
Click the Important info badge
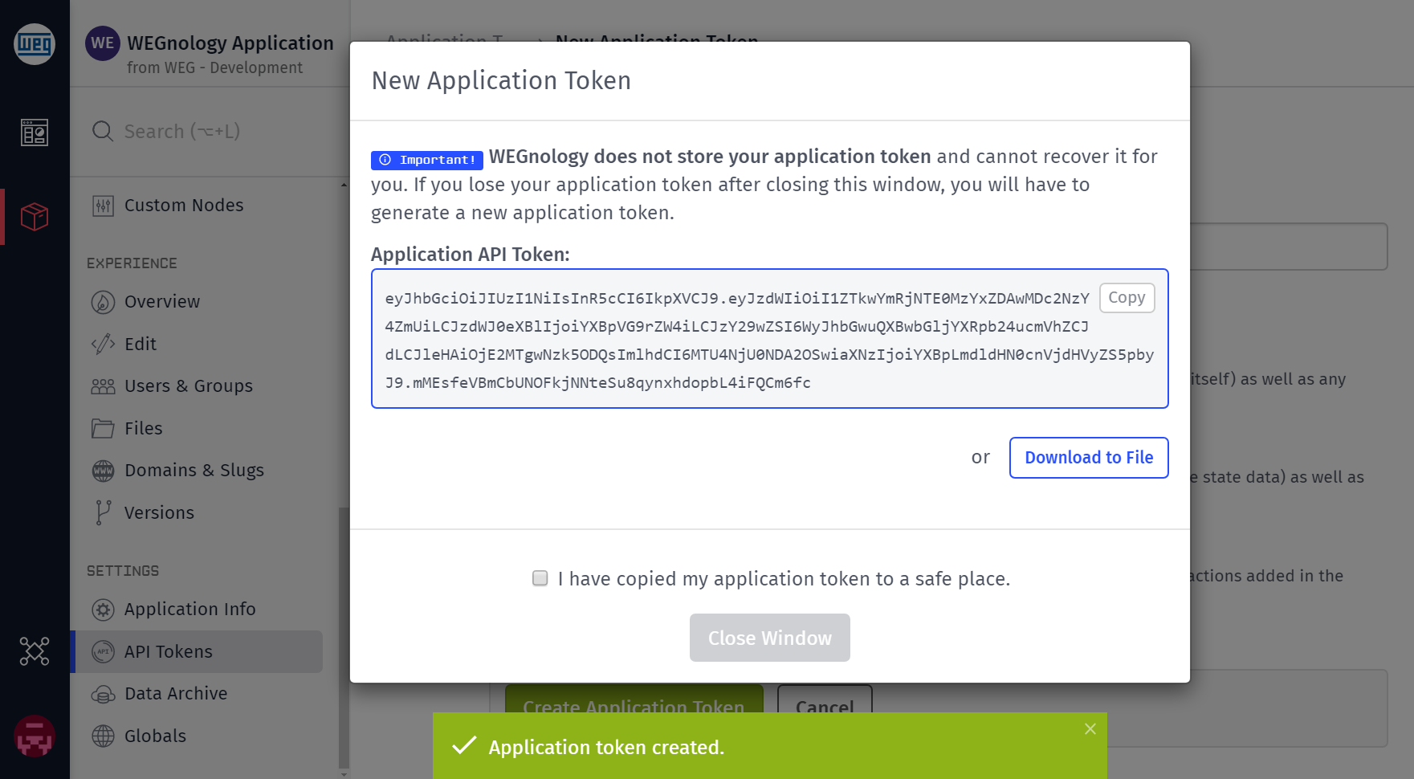[426, 160]
